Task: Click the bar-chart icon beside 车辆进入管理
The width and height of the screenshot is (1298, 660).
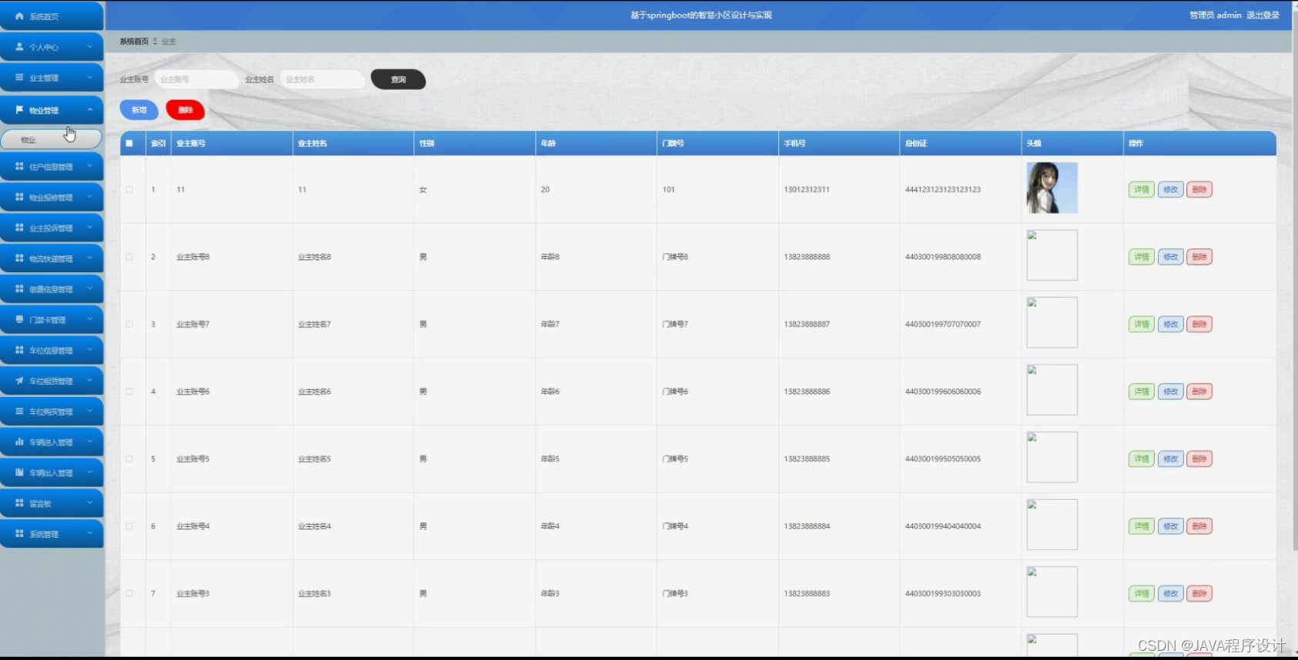Action: 19,442
